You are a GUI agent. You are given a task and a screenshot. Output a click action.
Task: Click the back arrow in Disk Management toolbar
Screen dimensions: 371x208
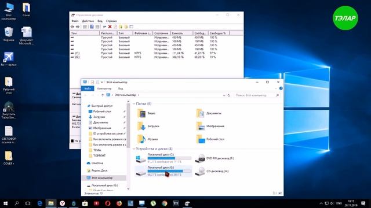click(72, 27)
